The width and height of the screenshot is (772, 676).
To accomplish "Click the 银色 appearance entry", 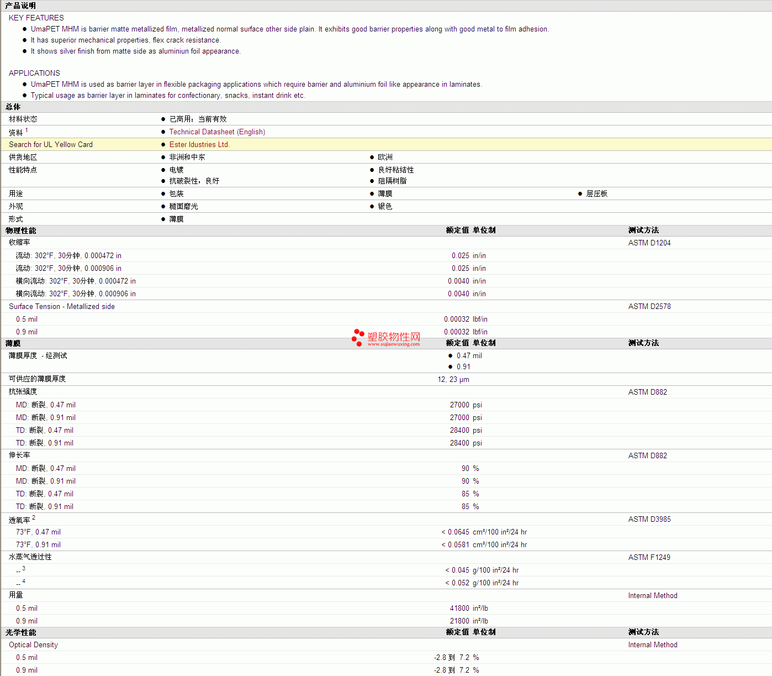I will [x=385, y=207].
